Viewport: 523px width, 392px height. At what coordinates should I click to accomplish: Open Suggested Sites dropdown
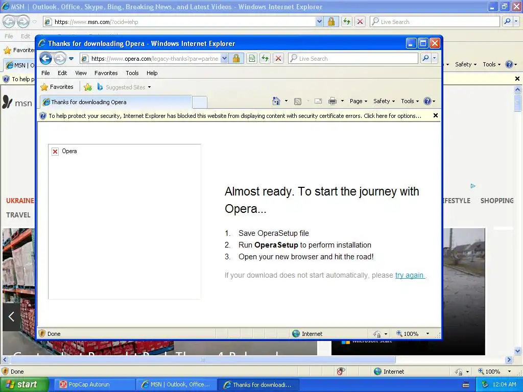point(124,87)
